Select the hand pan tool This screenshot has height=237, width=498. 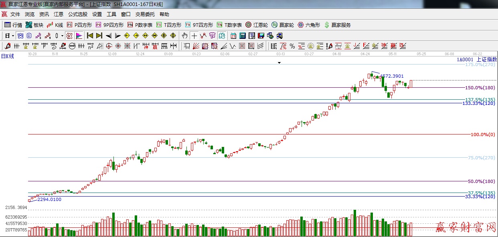[x=184, y=35]
